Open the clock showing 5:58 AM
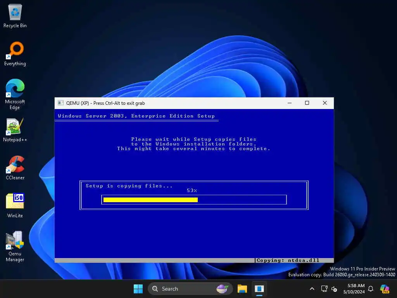The image size is (397, 298). point(354,289)
